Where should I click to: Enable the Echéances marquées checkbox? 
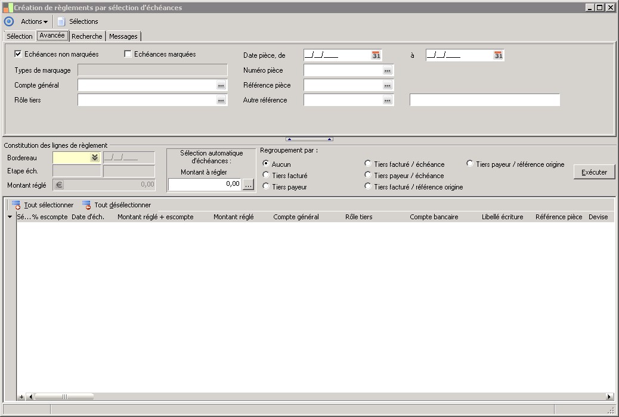pos(128,54)
